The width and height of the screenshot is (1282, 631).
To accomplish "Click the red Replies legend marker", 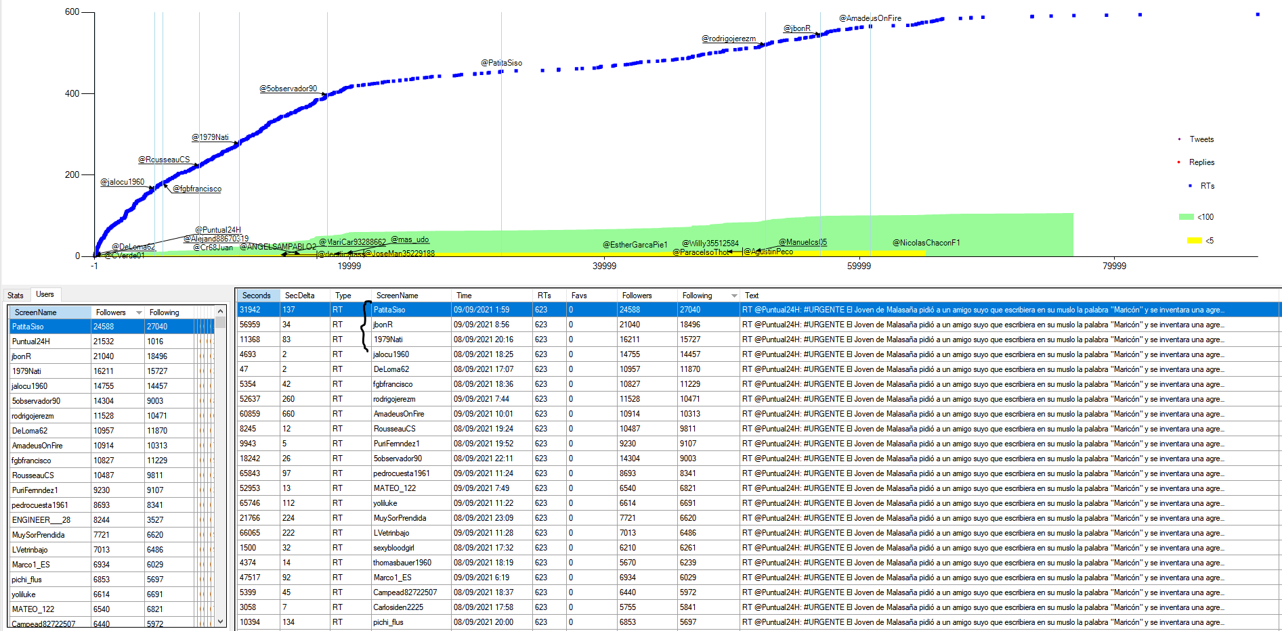I will click(x=1179, y=162).
